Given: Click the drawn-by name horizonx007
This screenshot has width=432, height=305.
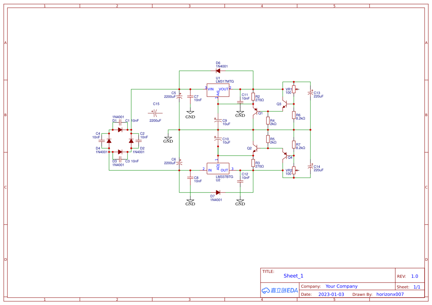Looking at the screenshot, I should pos(390,294).
